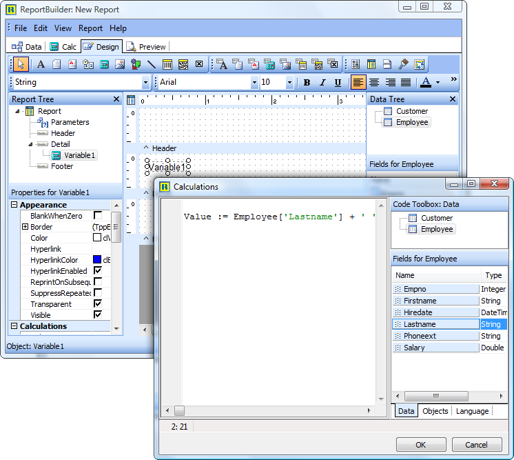Center align text
The width and height of the screenshot is (514, 460).
tap(374, 82)
